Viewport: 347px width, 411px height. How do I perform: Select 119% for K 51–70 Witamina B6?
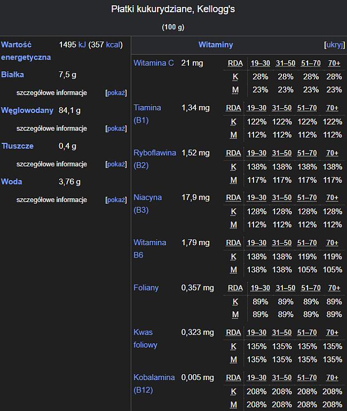307,256
